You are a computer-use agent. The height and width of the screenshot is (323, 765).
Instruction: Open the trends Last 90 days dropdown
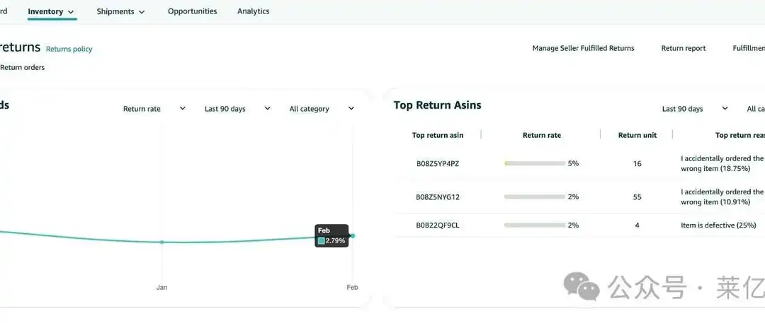point(237,109)
